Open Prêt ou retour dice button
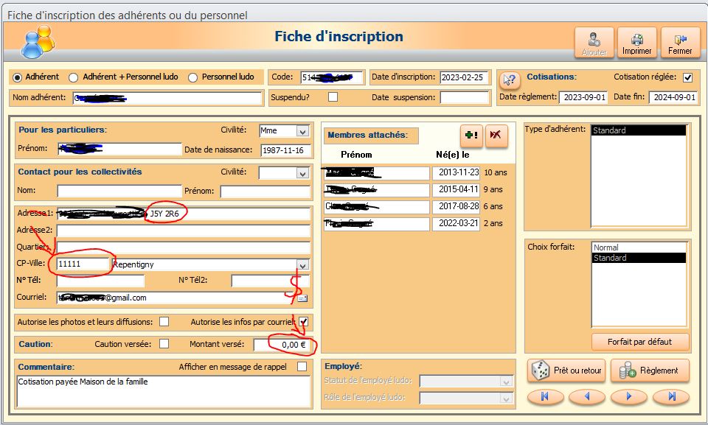The image size is (708, 425). tap(566, 371)
